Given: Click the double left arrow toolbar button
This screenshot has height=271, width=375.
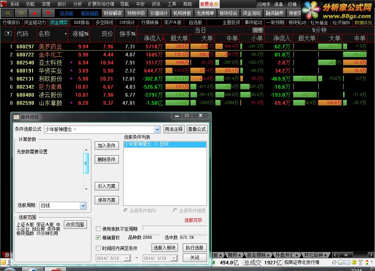Looking at the screenshot, I should tap(8, 13).
